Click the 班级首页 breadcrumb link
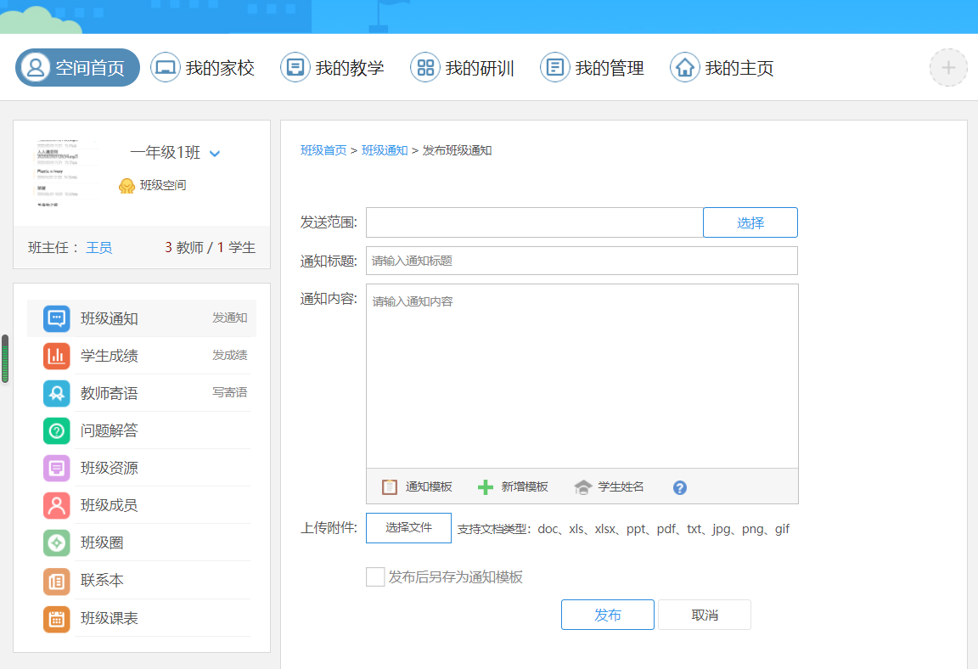 pyautogui.click(x=323, y=150)
